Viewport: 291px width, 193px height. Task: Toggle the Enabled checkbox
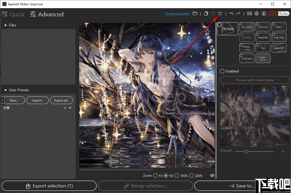222,71
